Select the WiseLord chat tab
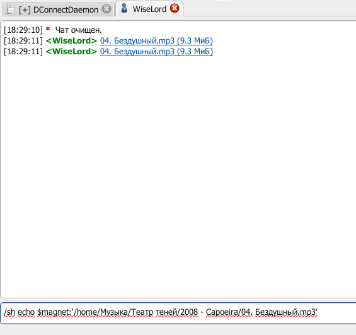Viewport: 356px width, 335px height. tap(149, 9)
